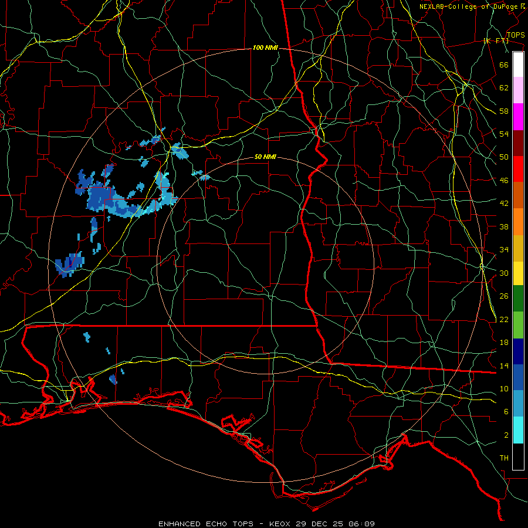Click the legend value 18
This screenshot has width=528, height=528.
[x=504, y=343]
